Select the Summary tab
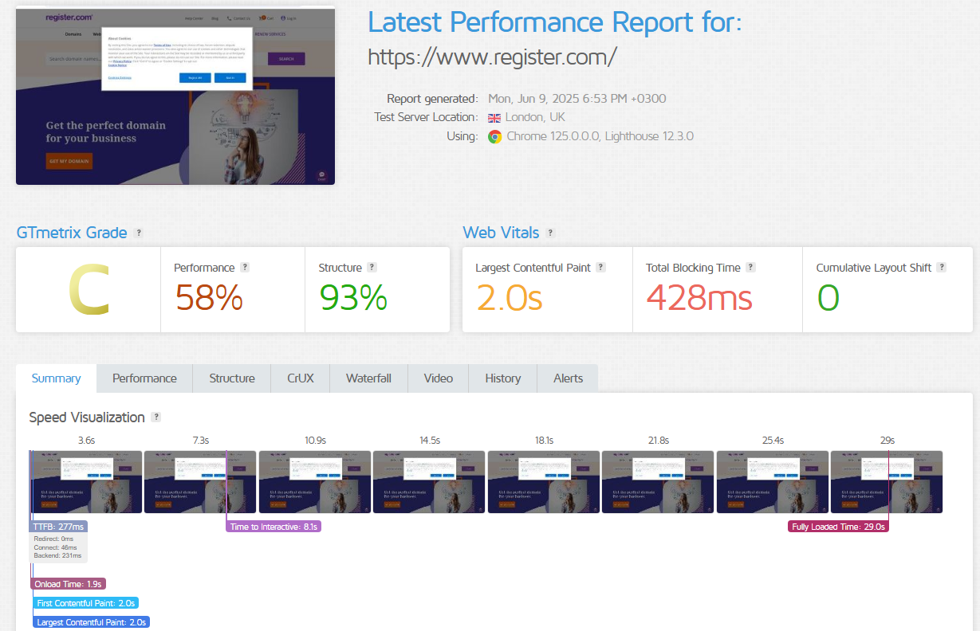The height and width of the screenshot is (631, 980). point(56,378)
